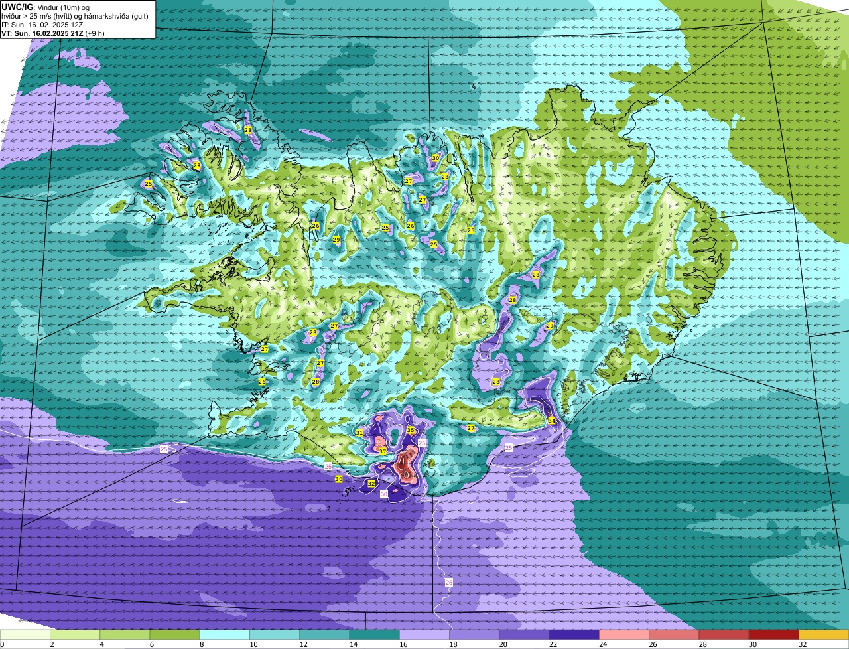Click the yellow 34 gust label
Screen dimensions: 849x649
[552, 421]
